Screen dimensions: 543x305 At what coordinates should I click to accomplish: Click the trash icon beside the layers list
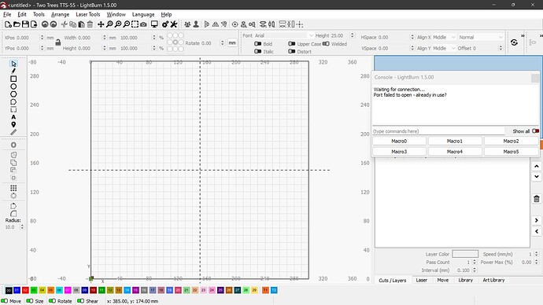click(537, 199)
